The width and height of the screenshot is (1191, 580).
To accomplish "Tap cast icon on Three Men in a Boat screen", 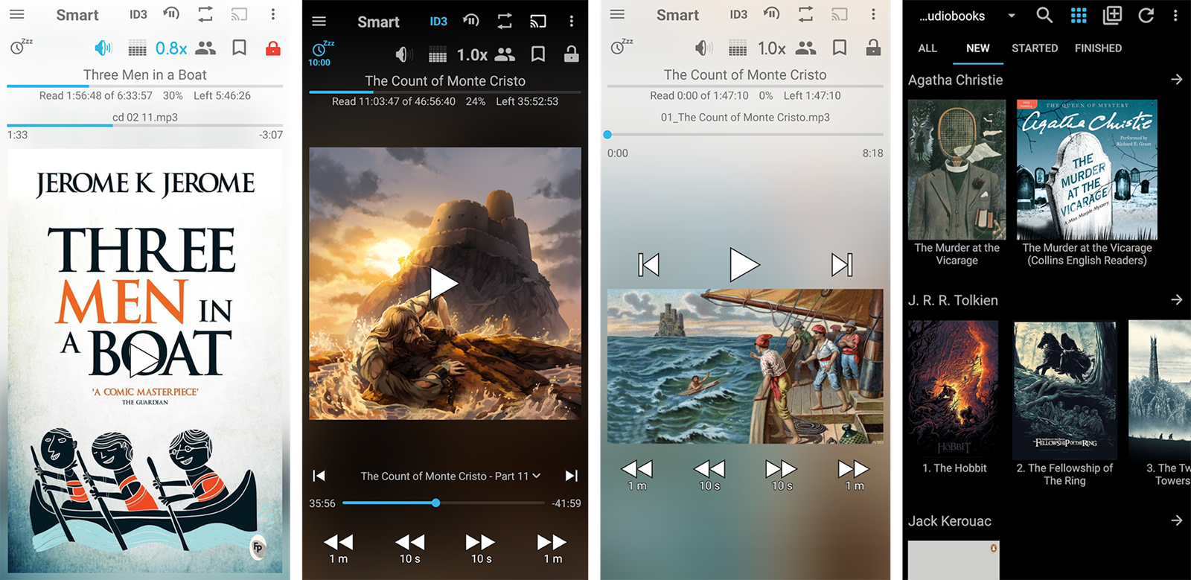I will click(239, 15).
